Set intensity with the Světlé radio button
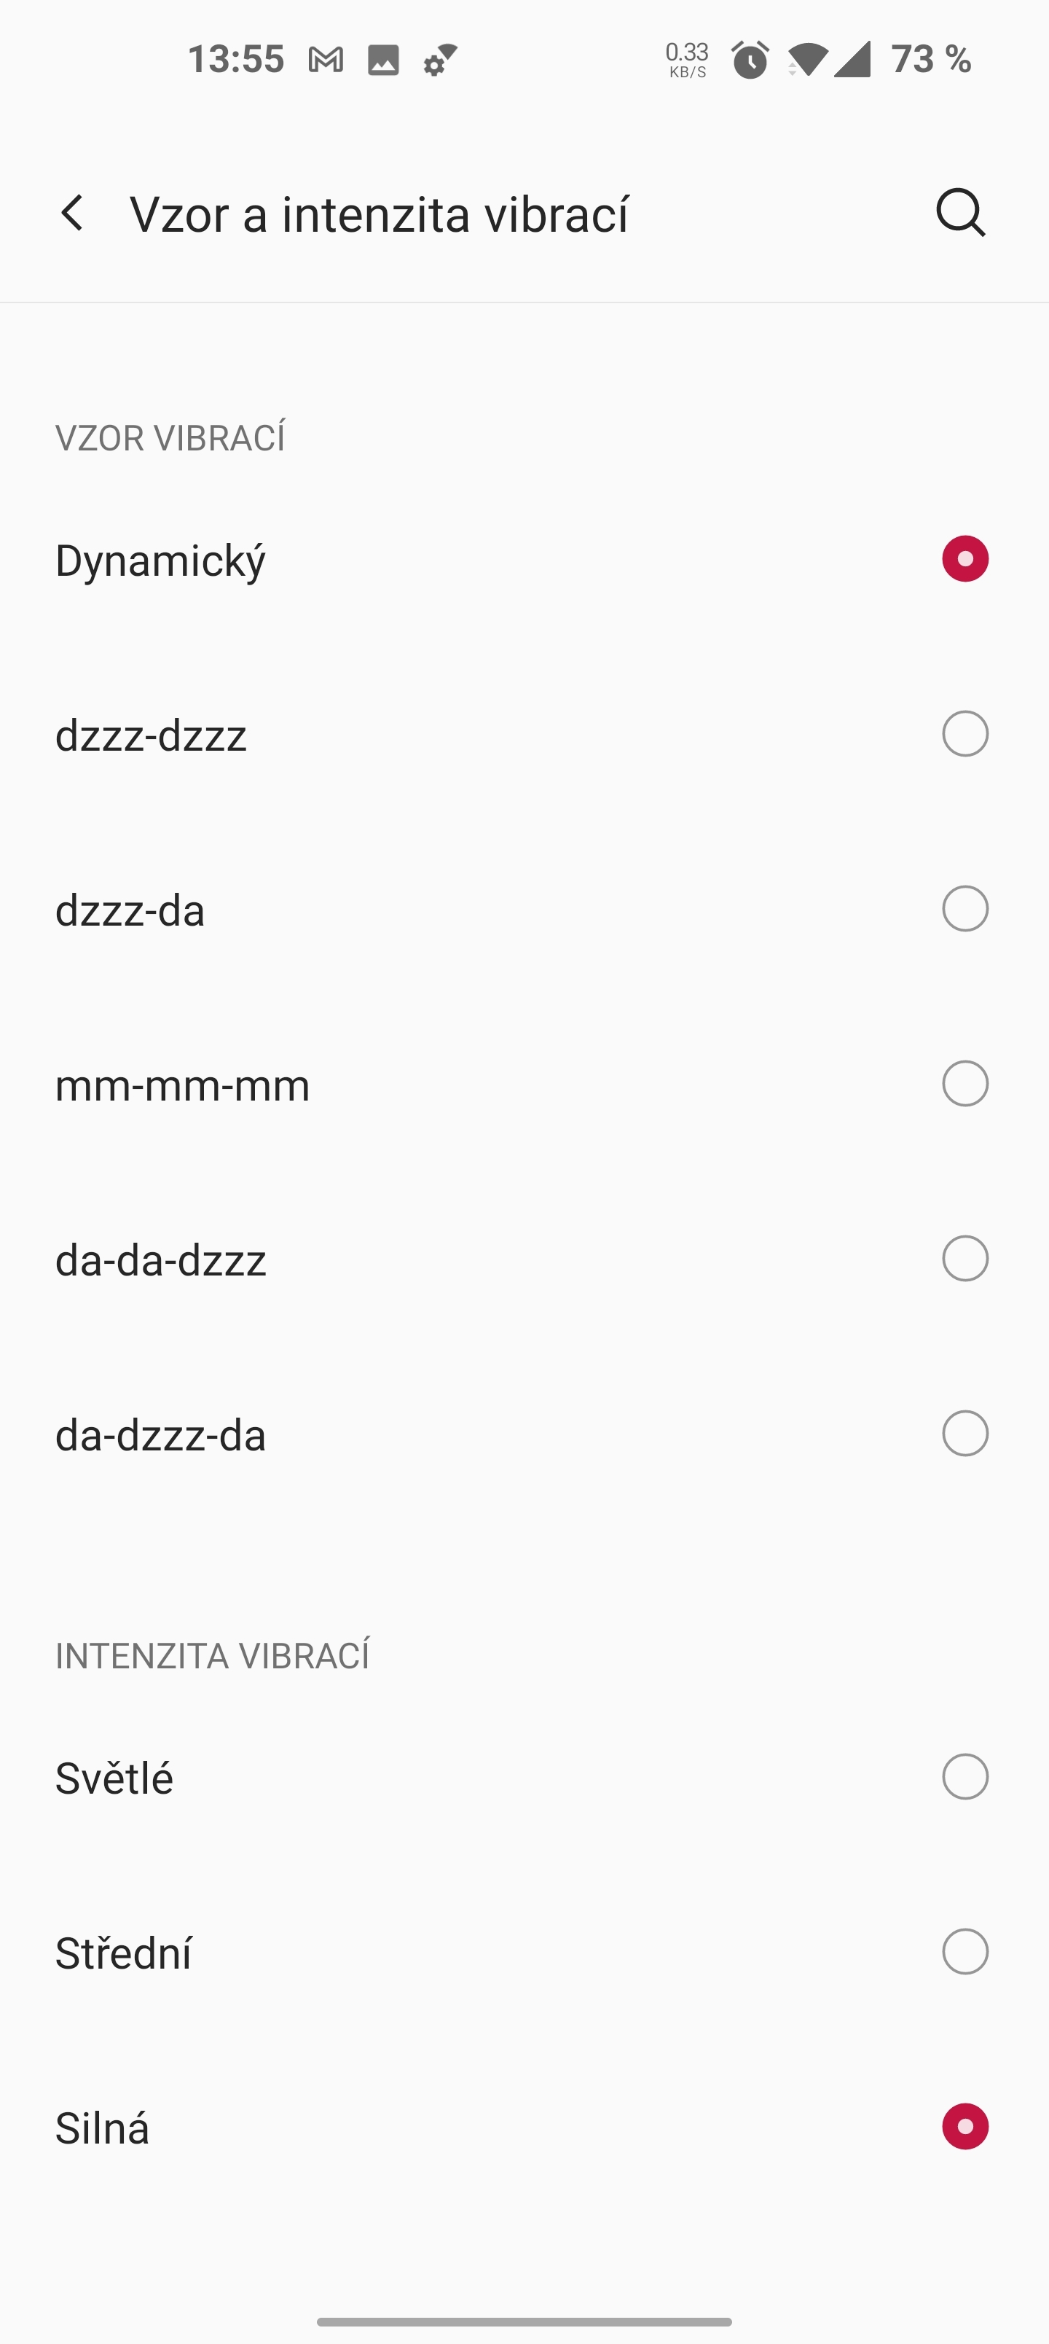The image size is (1049, 2344). 965,1776
